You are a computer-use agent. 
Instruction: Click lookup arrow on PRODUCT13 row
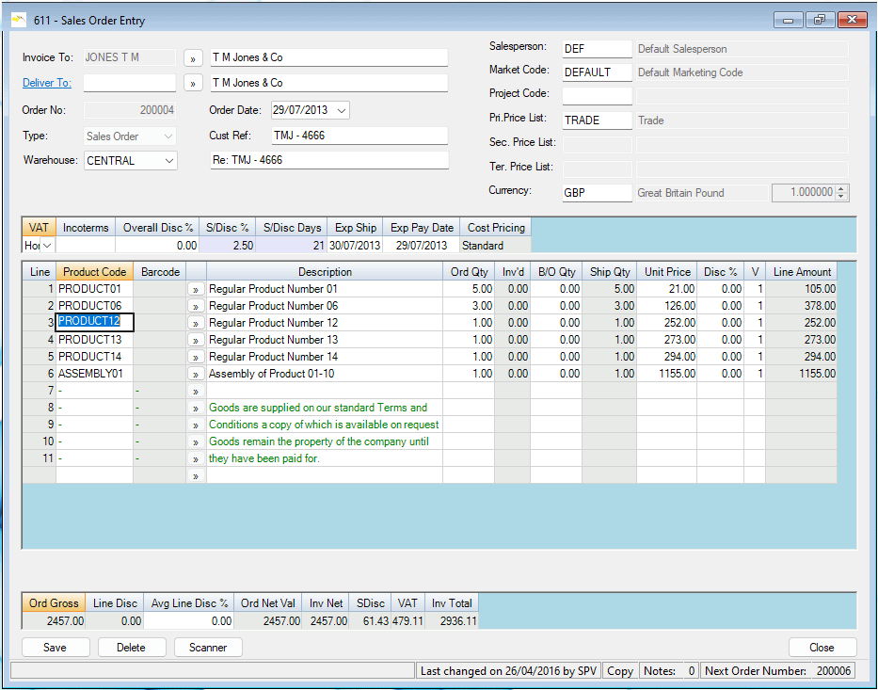196,340
